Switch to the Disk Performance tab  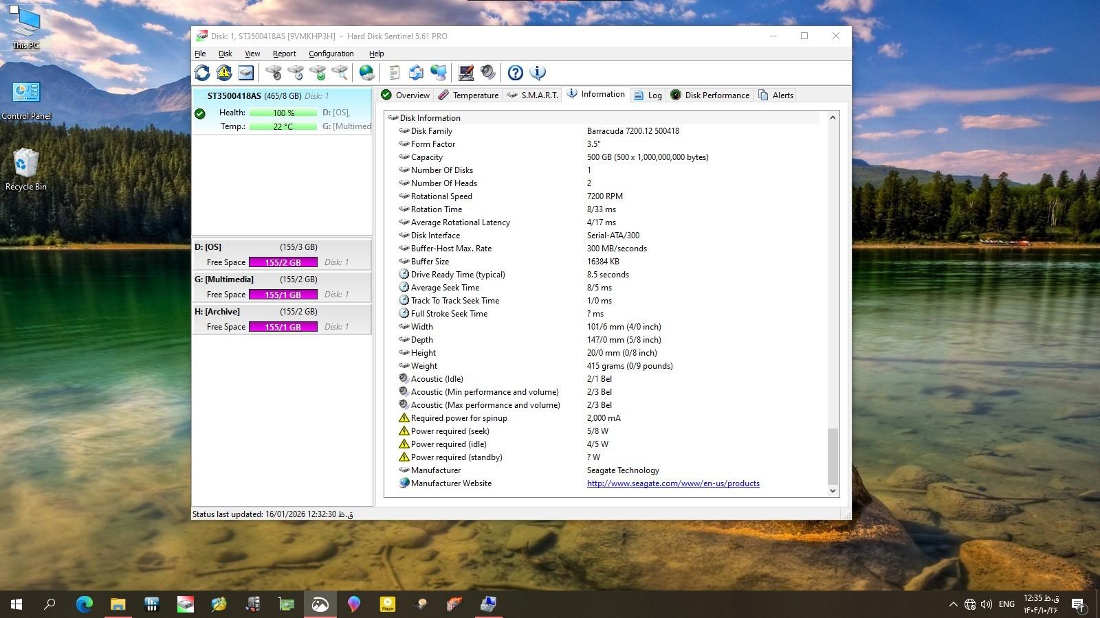click(x=709, y=95)
